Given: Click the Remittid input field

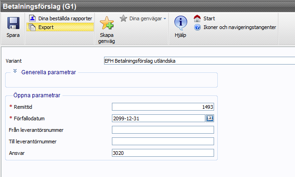Looking at the screenshot, I should (x=163, y=107).
